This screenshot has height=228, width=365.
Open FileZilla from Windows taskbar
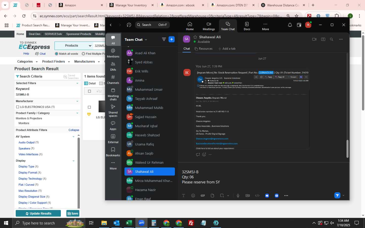click(x=191, y=223)
